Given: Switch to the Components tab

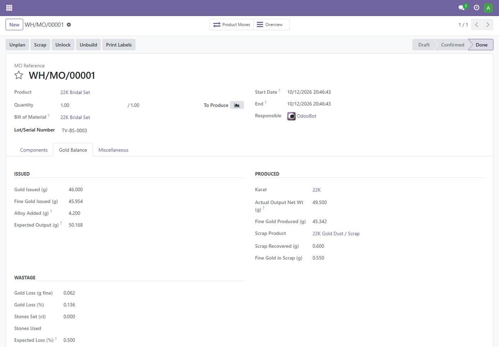Looking at the screenshot, I should pyautogui.click(x=34, y=150).
